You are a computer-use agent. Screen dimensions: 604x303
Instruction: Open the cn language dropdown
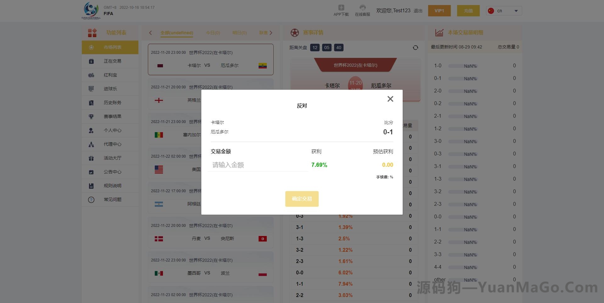pyautogui.click(x=503, y=10)
